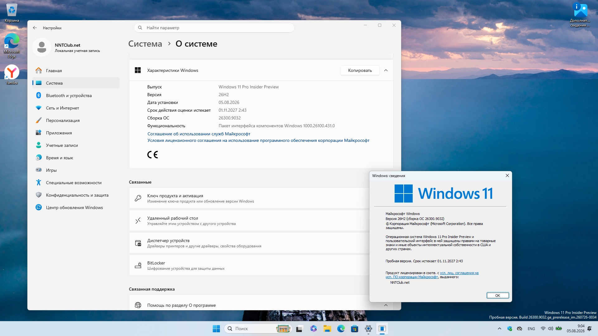Open Диспетчер устройств

[249, 243]
